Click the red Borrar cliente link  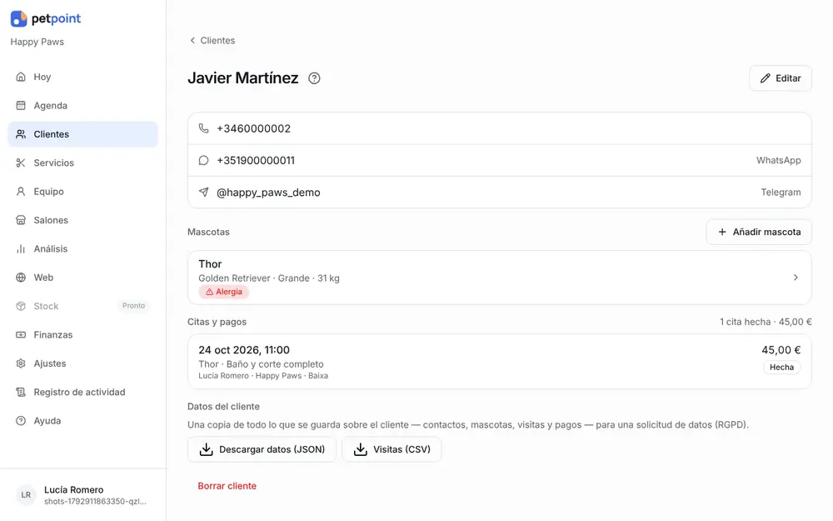point(227,486)
